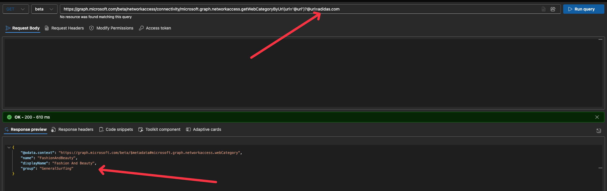The height and width of the screenshot is (191, 607).
Task: Open the beta API version dropdown
Action: tap(44, 9)
